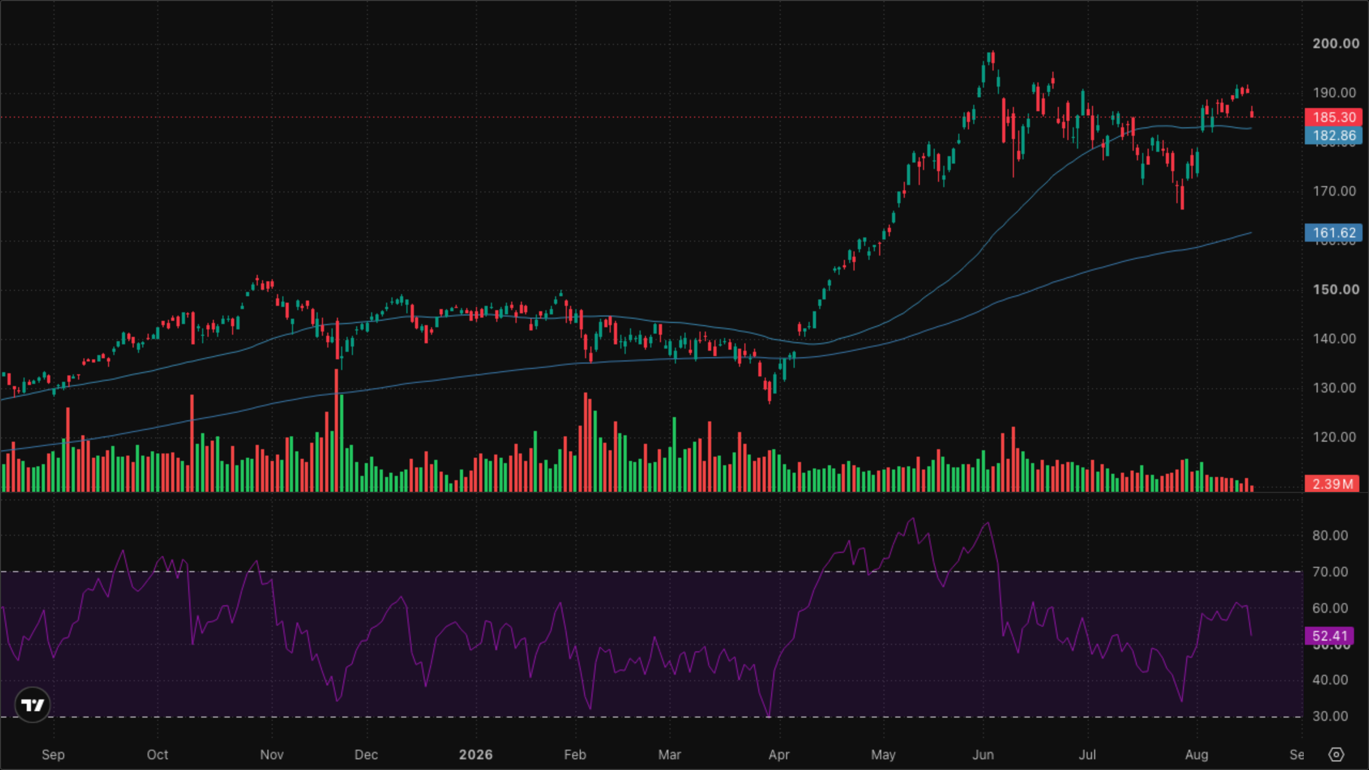1369x770 pixels.
Task: Click the Apr label on time axis
Action: click(x=779, y=755)
